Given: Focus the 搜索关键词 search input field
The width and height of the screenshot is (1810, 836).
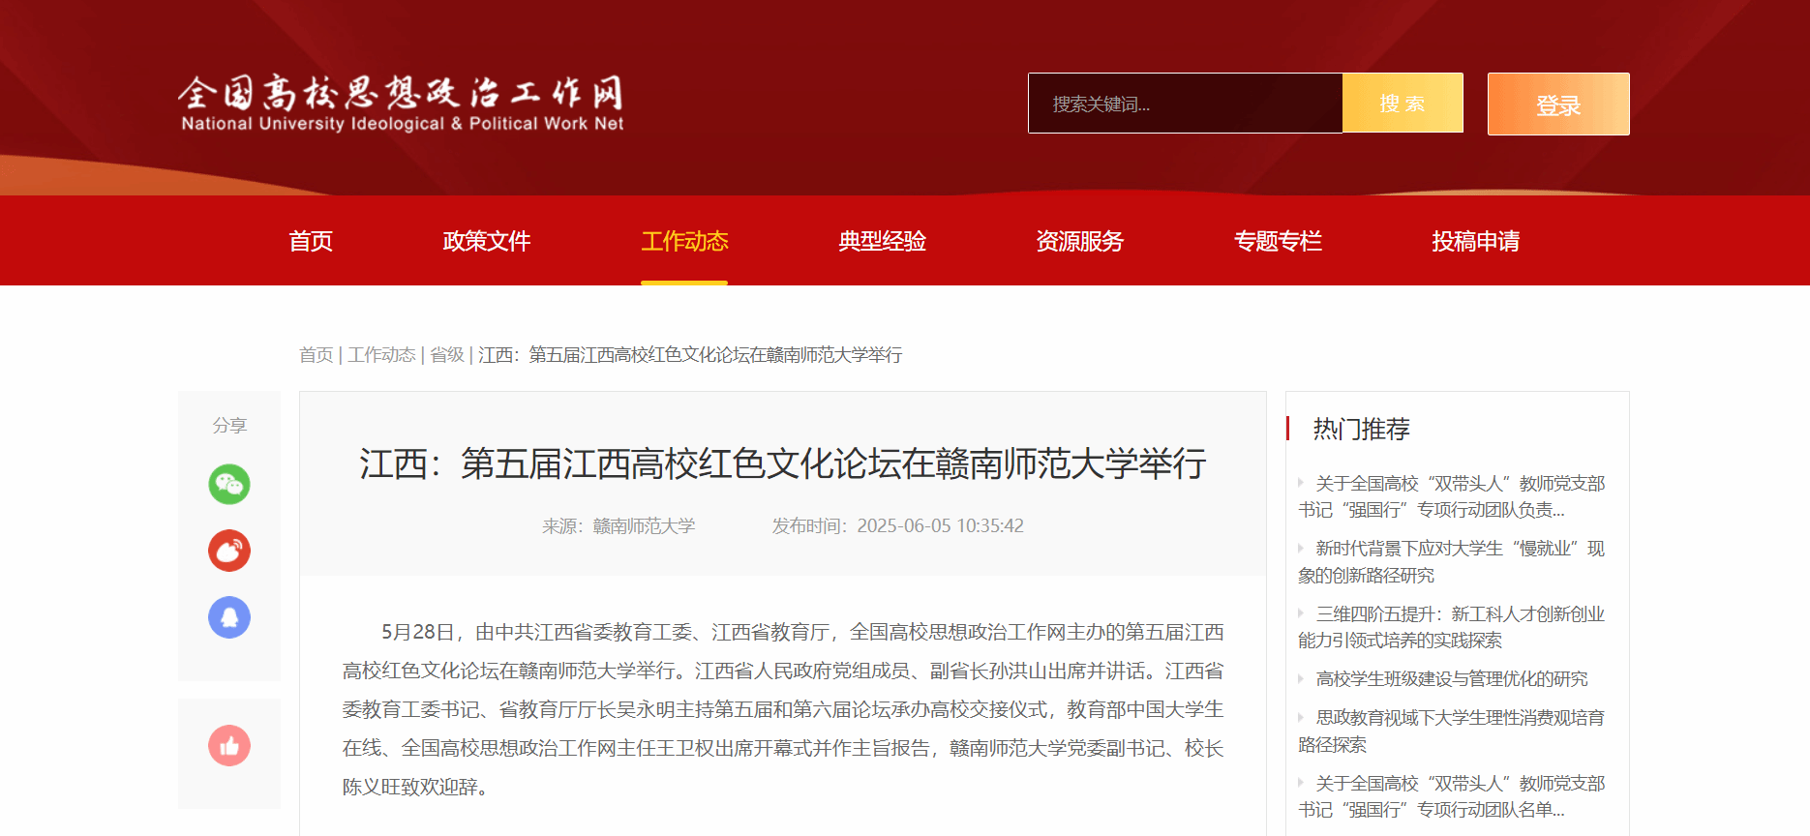Looking at the screenshot, I should click(1185, 104).
